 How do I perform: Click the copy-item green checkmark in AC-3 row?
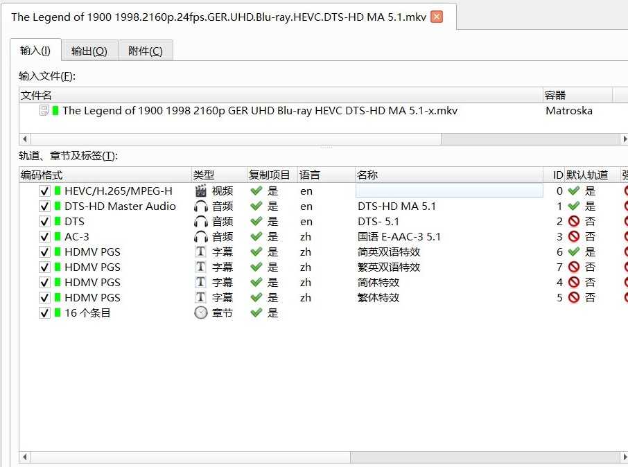click(x=256, y=237)
